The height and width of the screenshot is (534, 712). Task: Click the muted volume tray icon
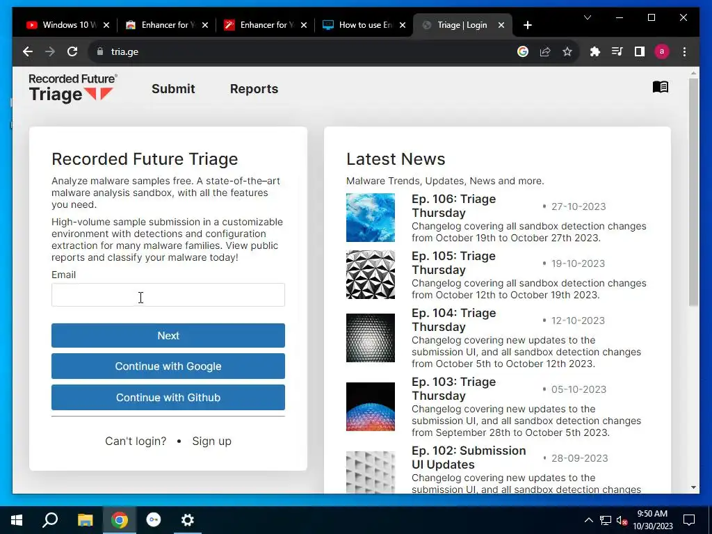pos(622,520)
